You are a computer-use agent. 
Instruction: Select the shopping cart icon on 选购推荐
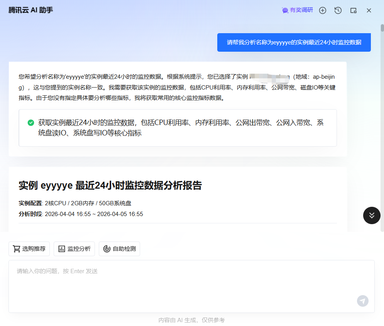pyautogui.click(x=16, y=249)
